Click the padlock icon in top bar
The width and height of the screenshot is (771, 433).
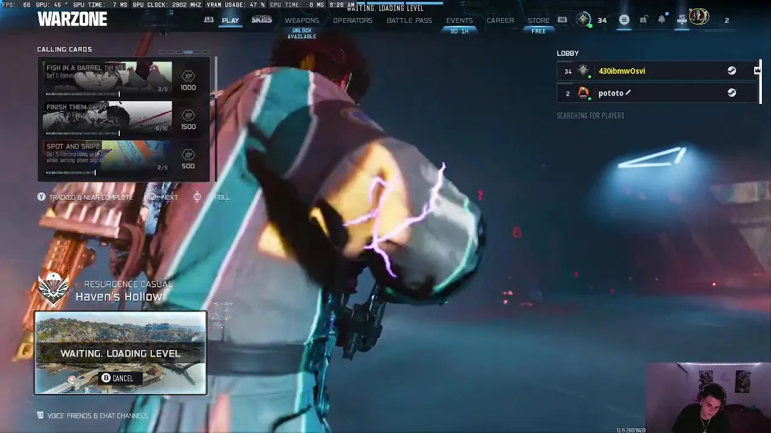click(x=643, y=20)
